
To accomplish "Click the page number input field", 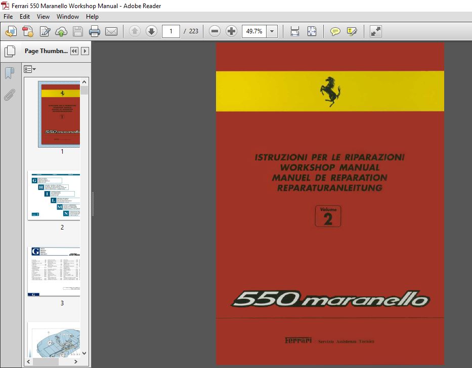I will (170, 31).
